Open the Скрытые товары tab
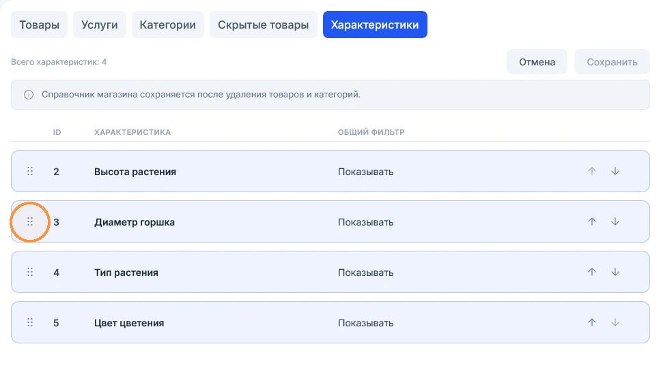Viewport: 661px width, 372px height. pyautogui.click(x=264, y=25)
